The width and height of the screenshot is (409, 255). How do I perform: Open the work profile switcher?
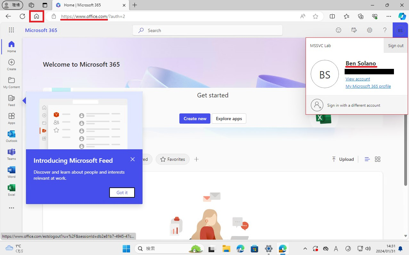pos(12,5)
